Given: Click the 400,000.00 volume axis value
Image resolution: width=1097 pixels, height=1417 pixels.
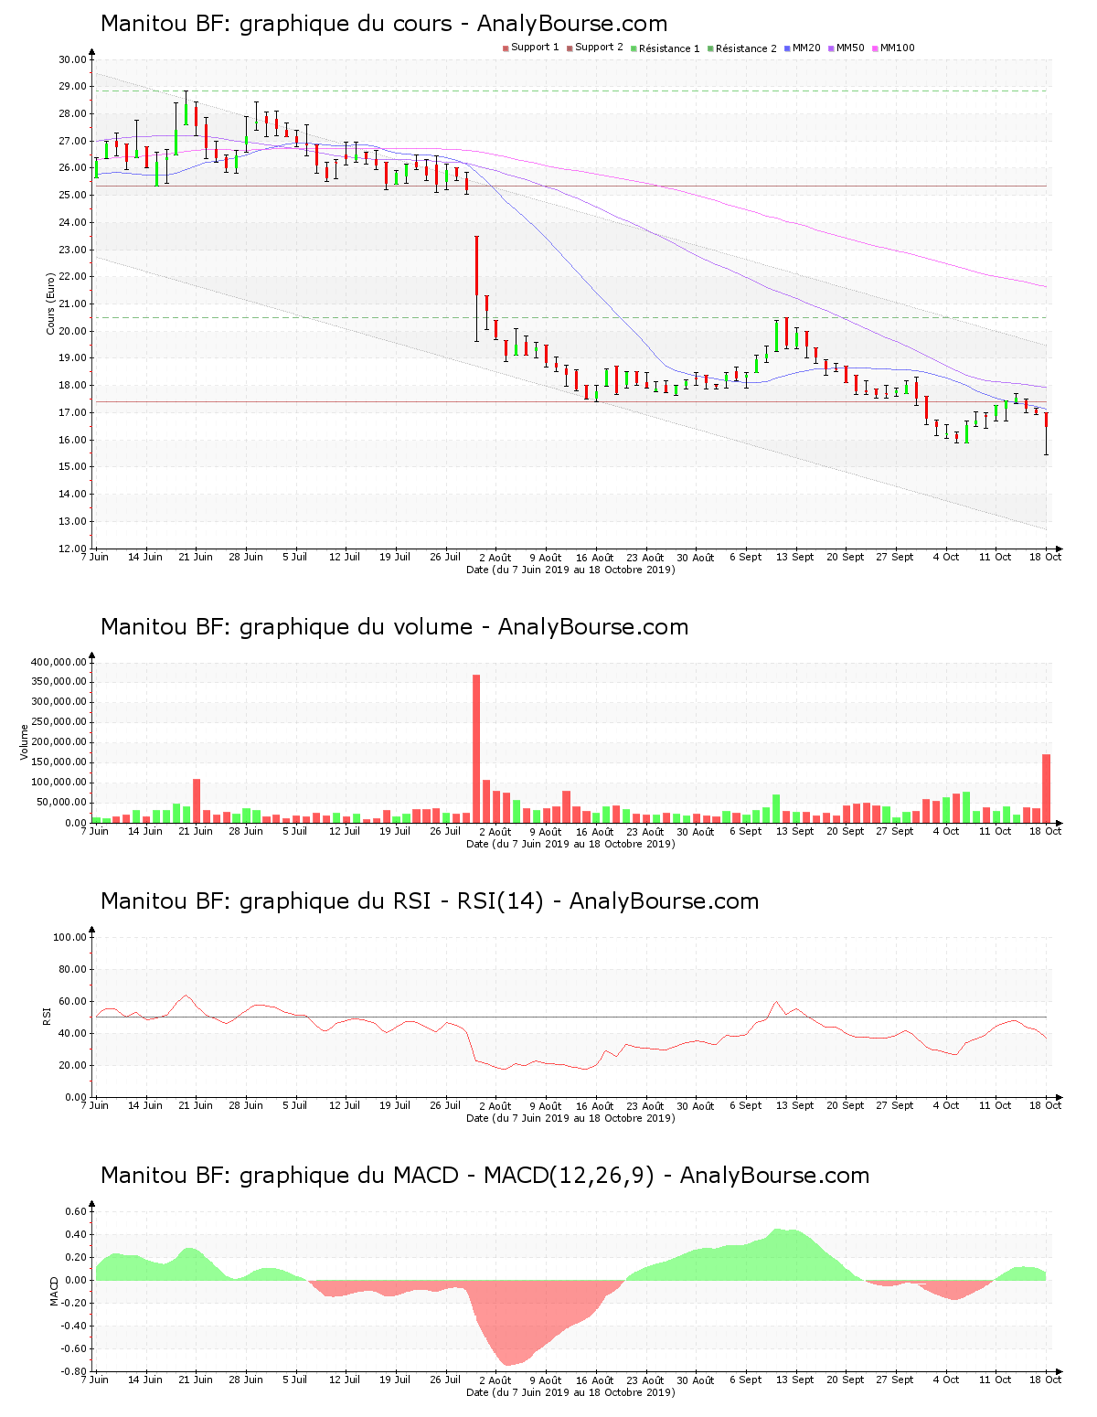Looking at the screenshot, I should (59, 662).
